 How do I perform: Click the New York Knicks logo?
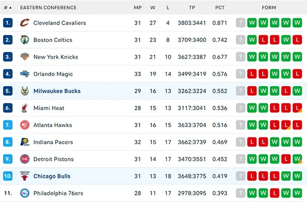click(x=25, y=57)
